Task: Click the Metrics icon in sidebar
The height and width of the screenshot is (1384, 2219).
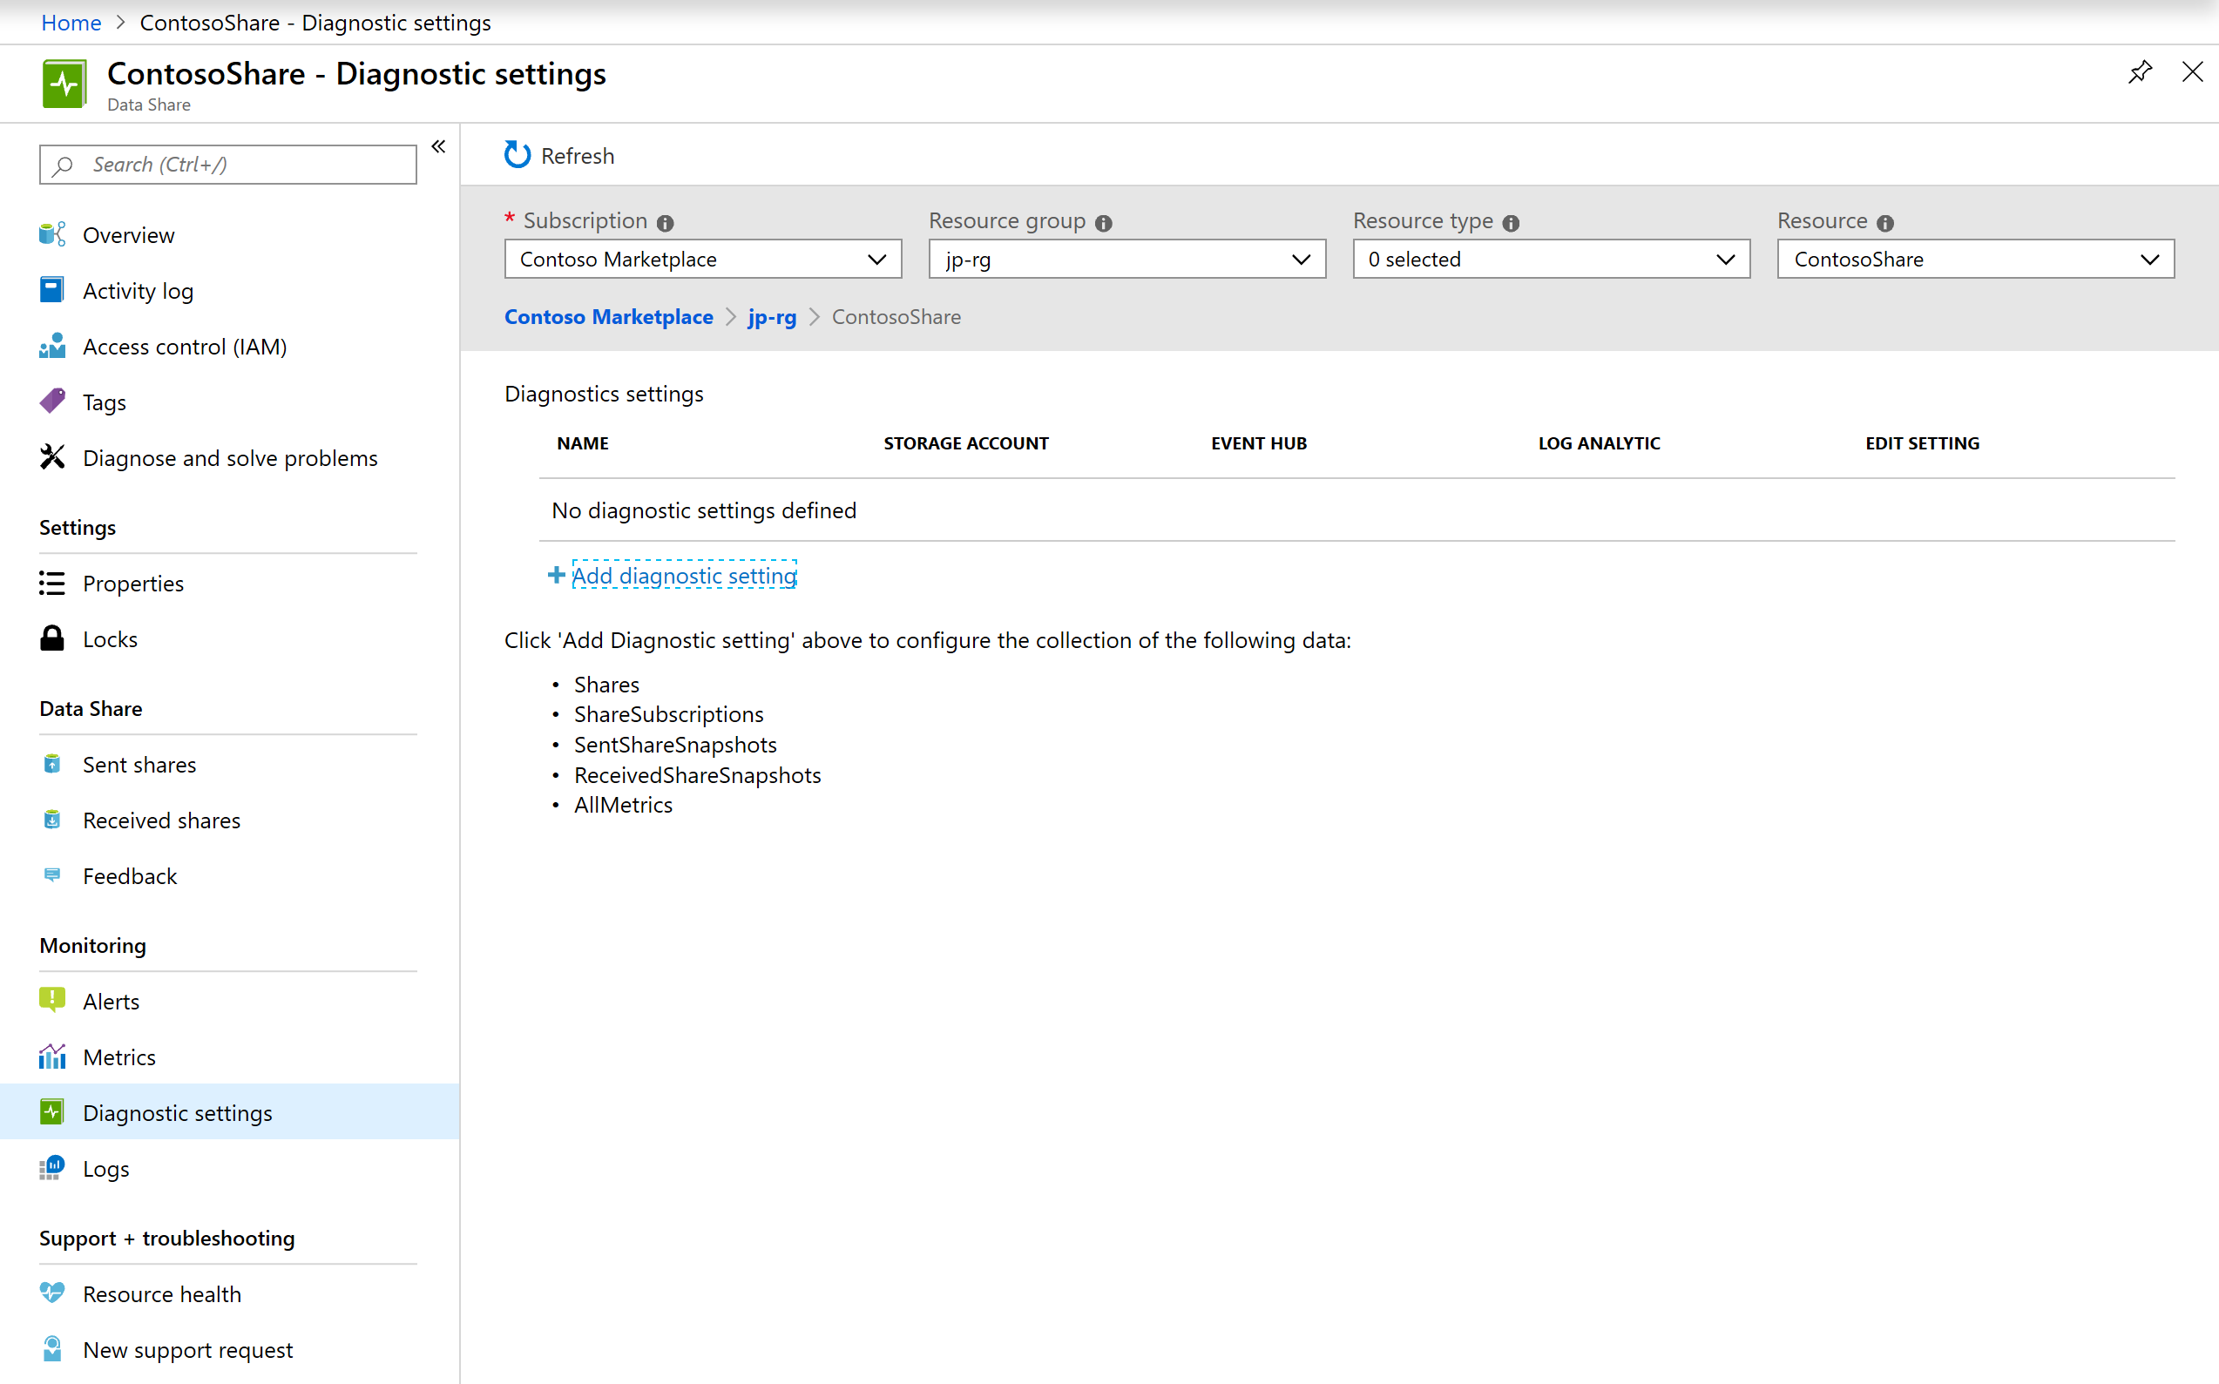Action: click(51, 1056)
